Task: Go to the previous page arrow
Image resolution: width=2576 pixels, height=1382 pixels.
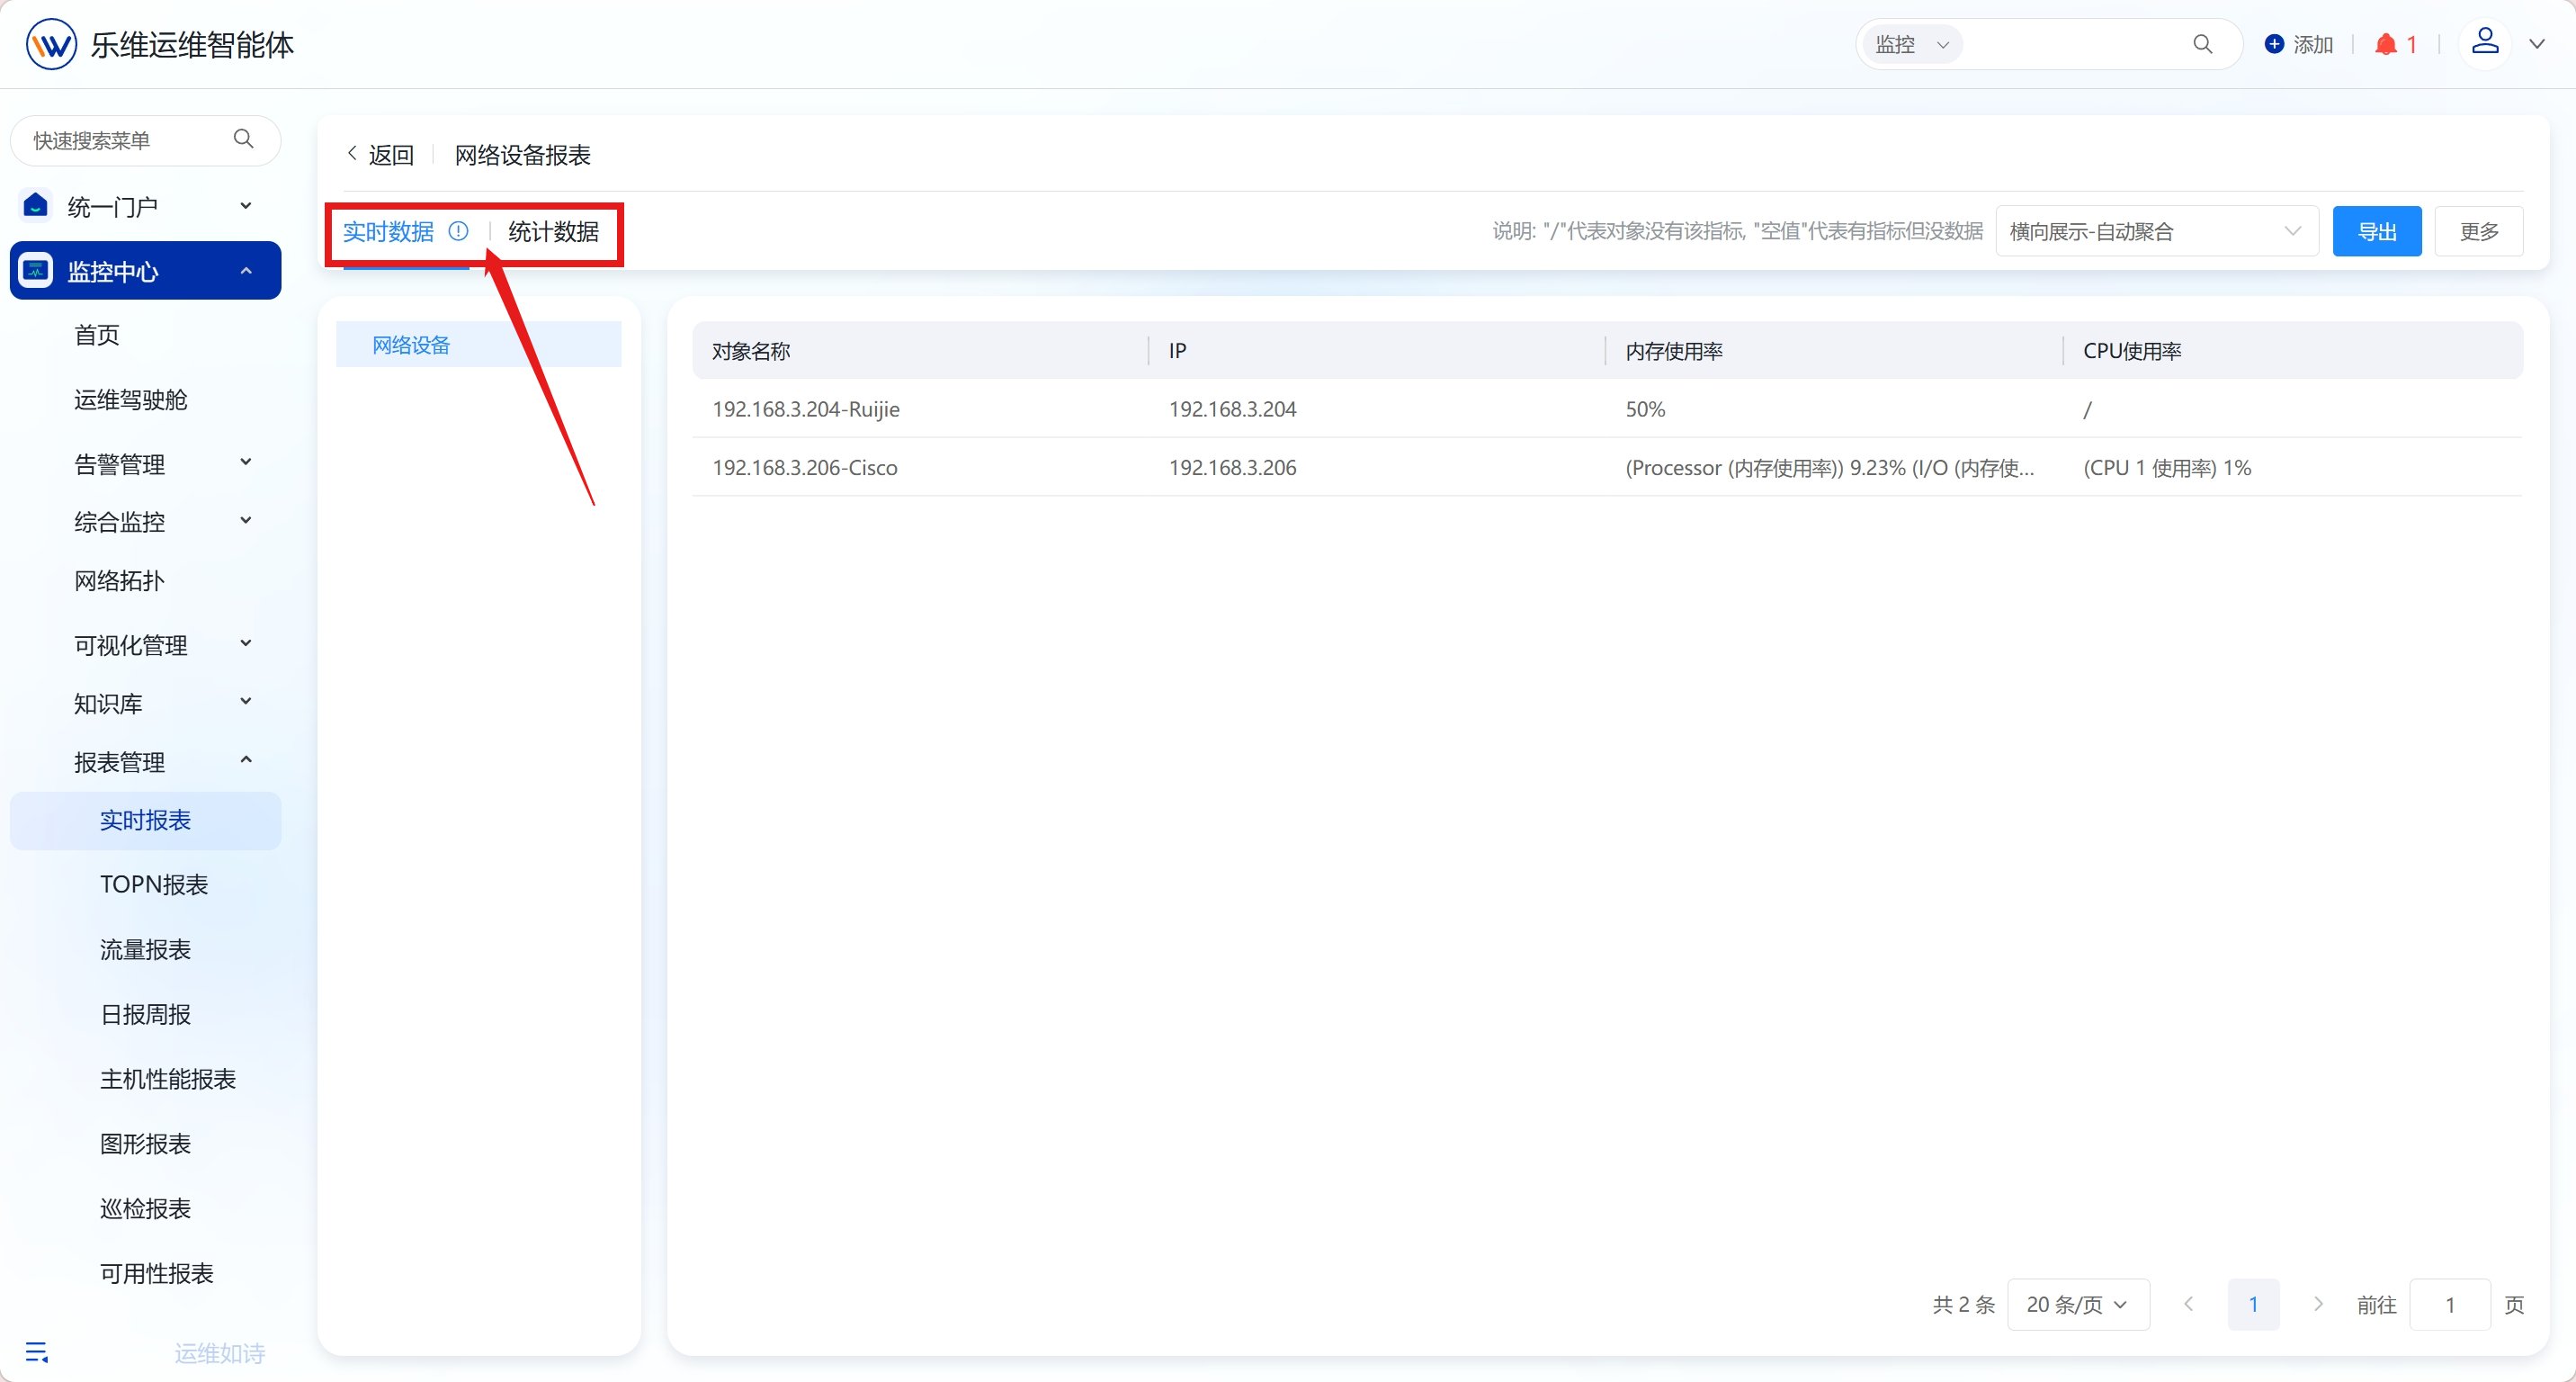Action: coord(2188,1304)
